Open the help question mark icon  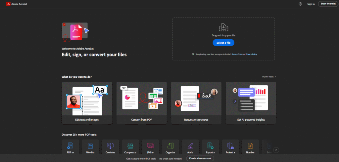point(300,4)
